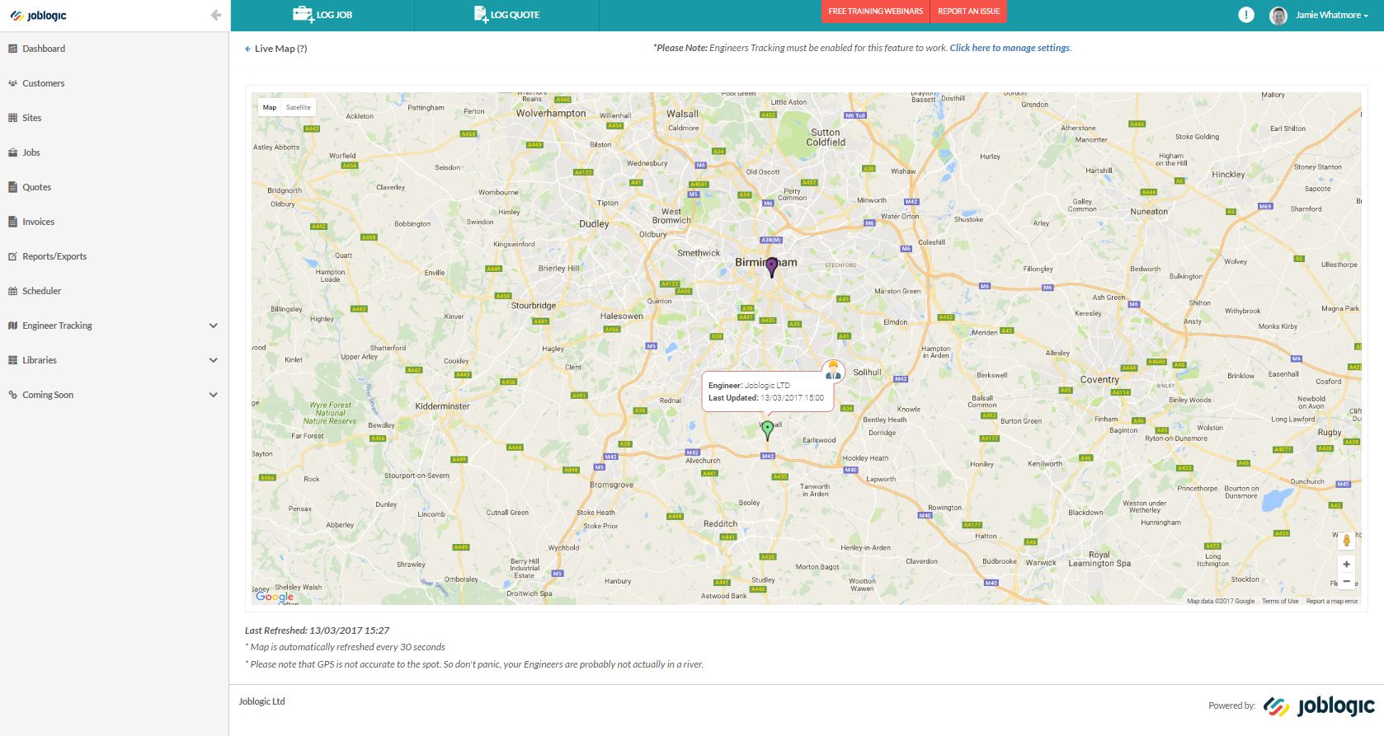
Task: Click the Log Quote document icon
Action: [481, 14]
